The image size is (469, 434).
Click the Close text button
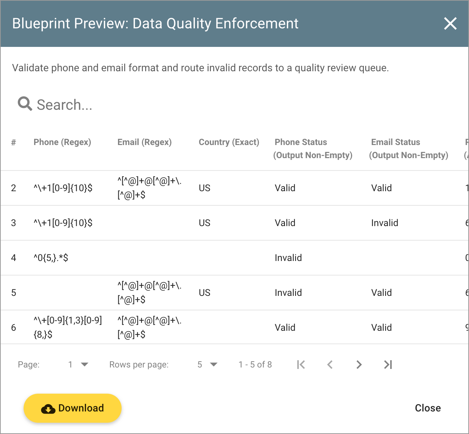(428, 408)
